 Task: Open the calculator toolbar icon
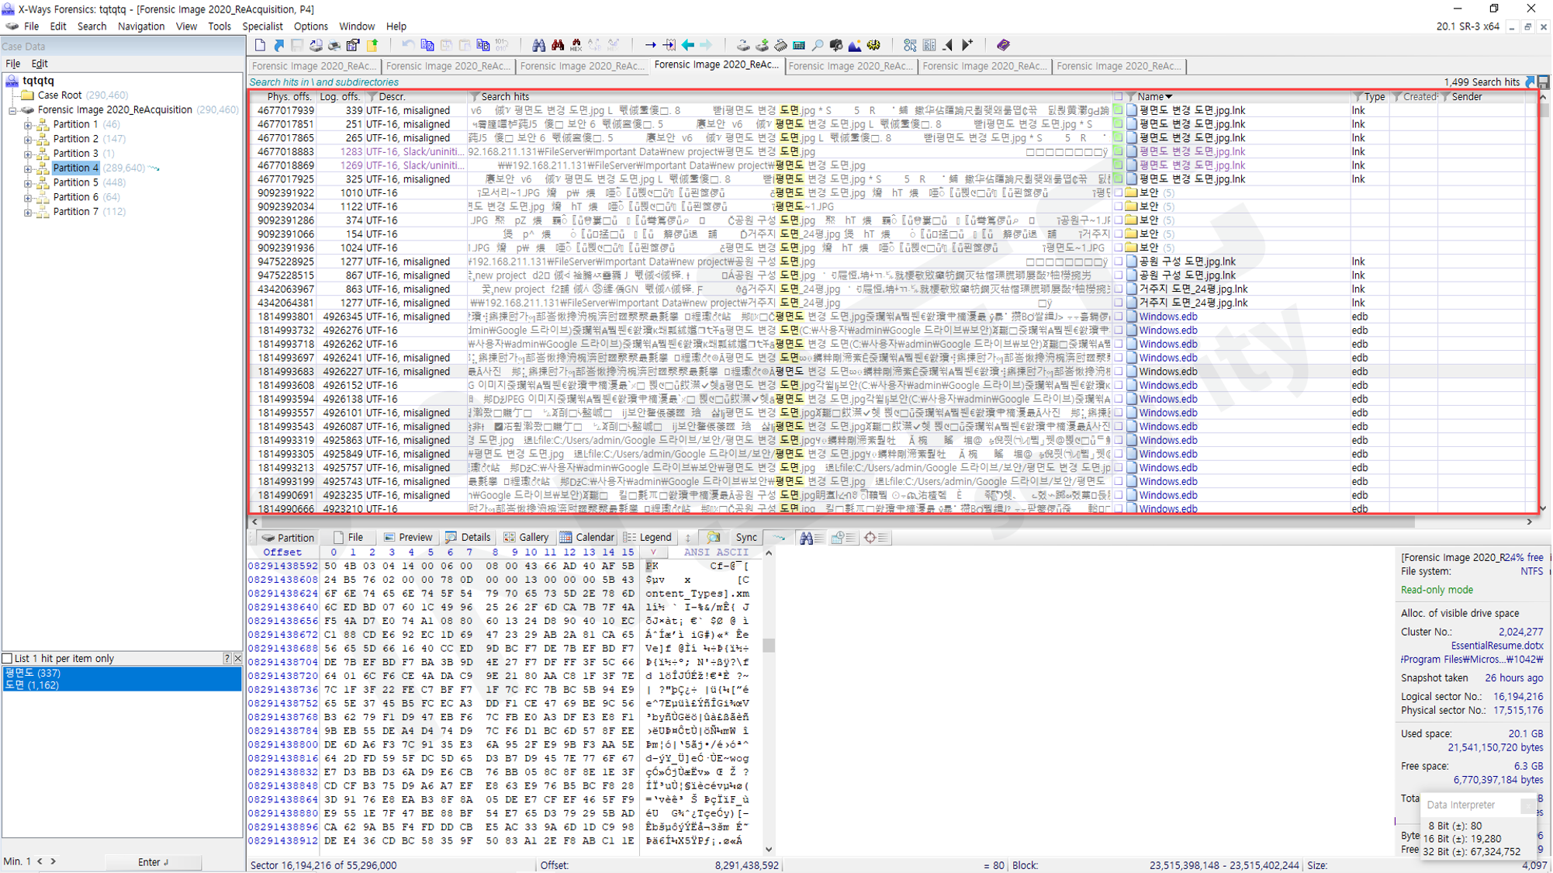pos(799,45)
